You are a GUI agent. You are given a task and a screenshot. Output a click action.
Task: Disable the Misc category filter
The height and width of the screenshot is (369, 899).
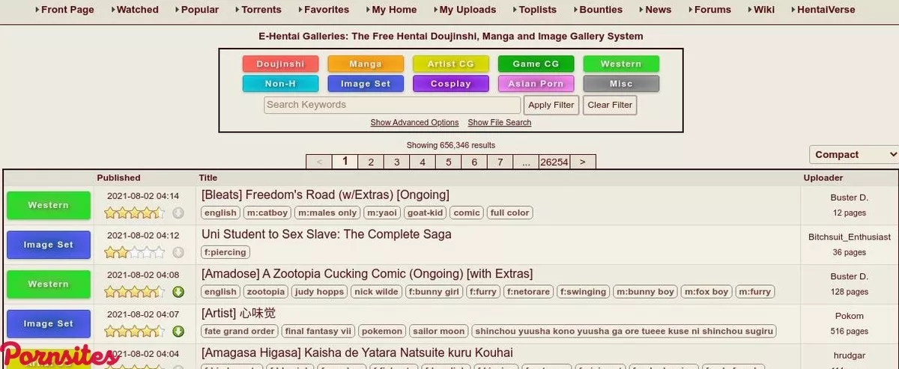pyautogui.click(x=621, y=84)
